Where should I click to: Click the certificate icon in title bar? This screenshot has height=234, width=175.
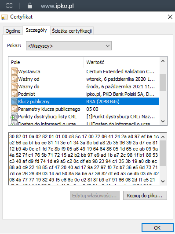coord(4,17)
